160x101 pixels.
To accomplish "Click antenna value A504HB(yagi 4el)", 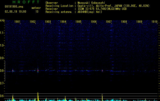I will tap(90, 12).
